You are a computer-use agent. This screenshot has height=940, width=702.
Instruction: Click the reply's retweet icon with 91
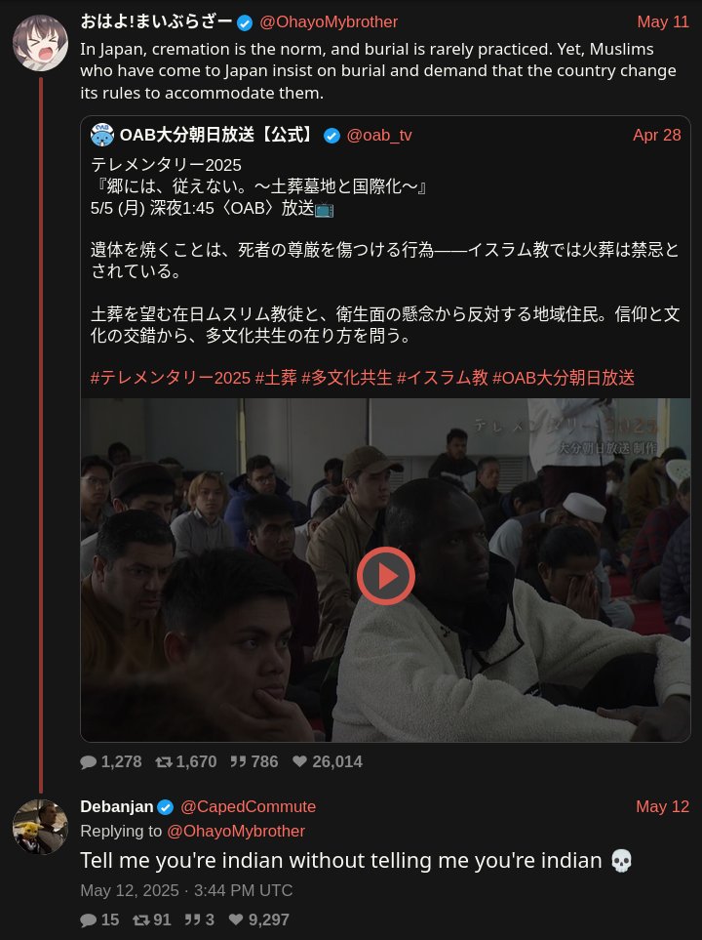pos(140,920)
